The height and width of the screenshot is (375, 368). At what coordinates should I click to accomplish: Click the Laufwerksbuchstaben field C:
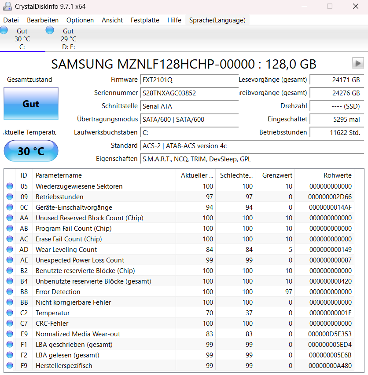click(189, 132)
